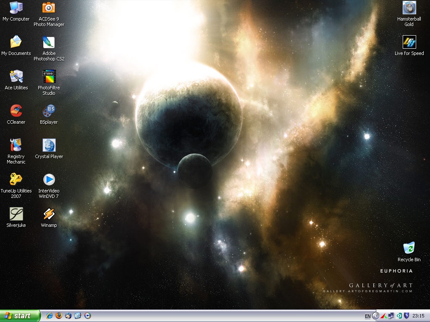Click the Winamp lightning bolt icon
This screenshot has height=322, width=430.
tap(49, 214)
